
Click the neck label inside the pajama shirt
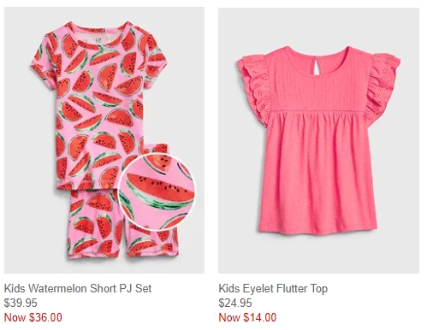98,38
